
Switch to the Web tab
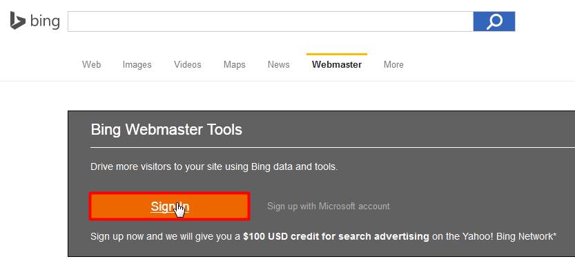click(x=91, y=64)
